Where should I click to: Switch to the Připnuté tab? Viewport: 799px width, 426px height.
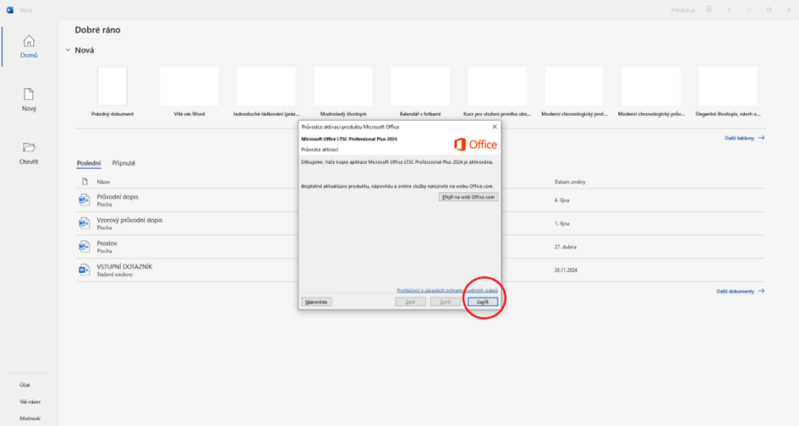tap(123, 163)
